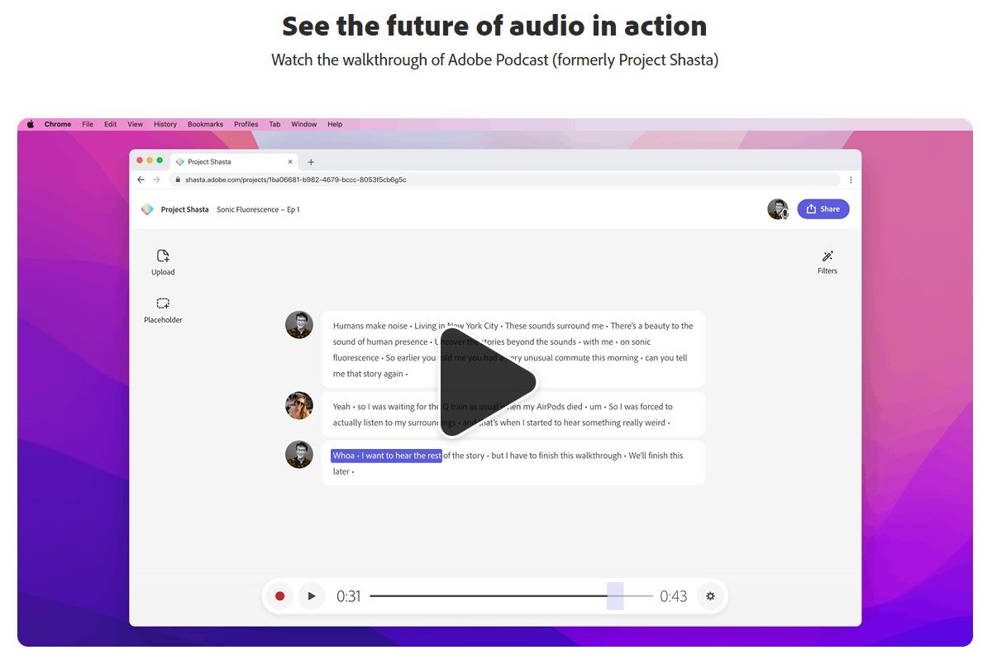Click the phrase "Humans make noise" in the transcript
The height and width of the screenshot is (669, 992).
coord(370,326)
